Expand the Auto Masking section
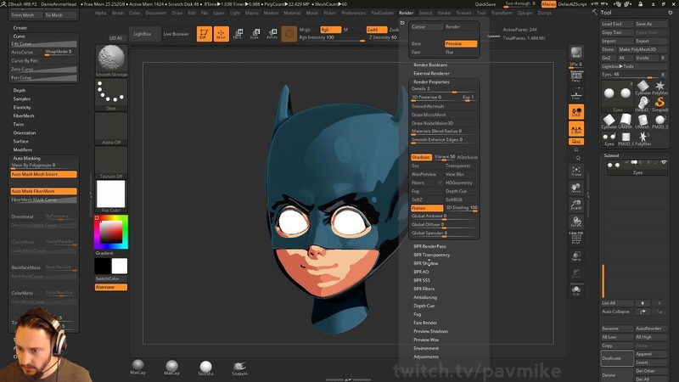This screenshot has width=679, height=382. 26,158
